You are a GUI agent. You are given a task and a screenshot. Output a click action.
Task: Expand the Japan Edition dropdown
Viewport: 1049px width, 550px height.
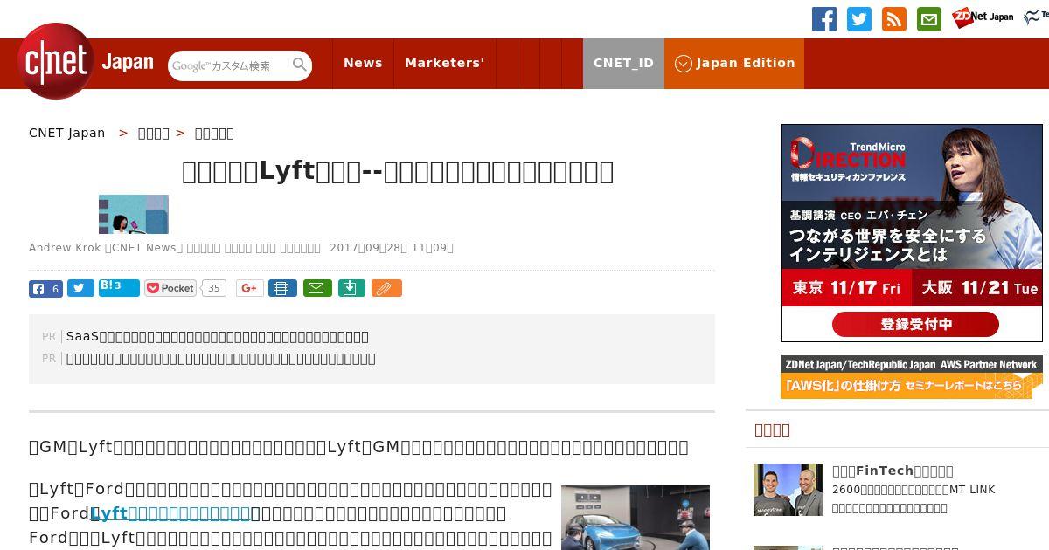coord(734,63)
